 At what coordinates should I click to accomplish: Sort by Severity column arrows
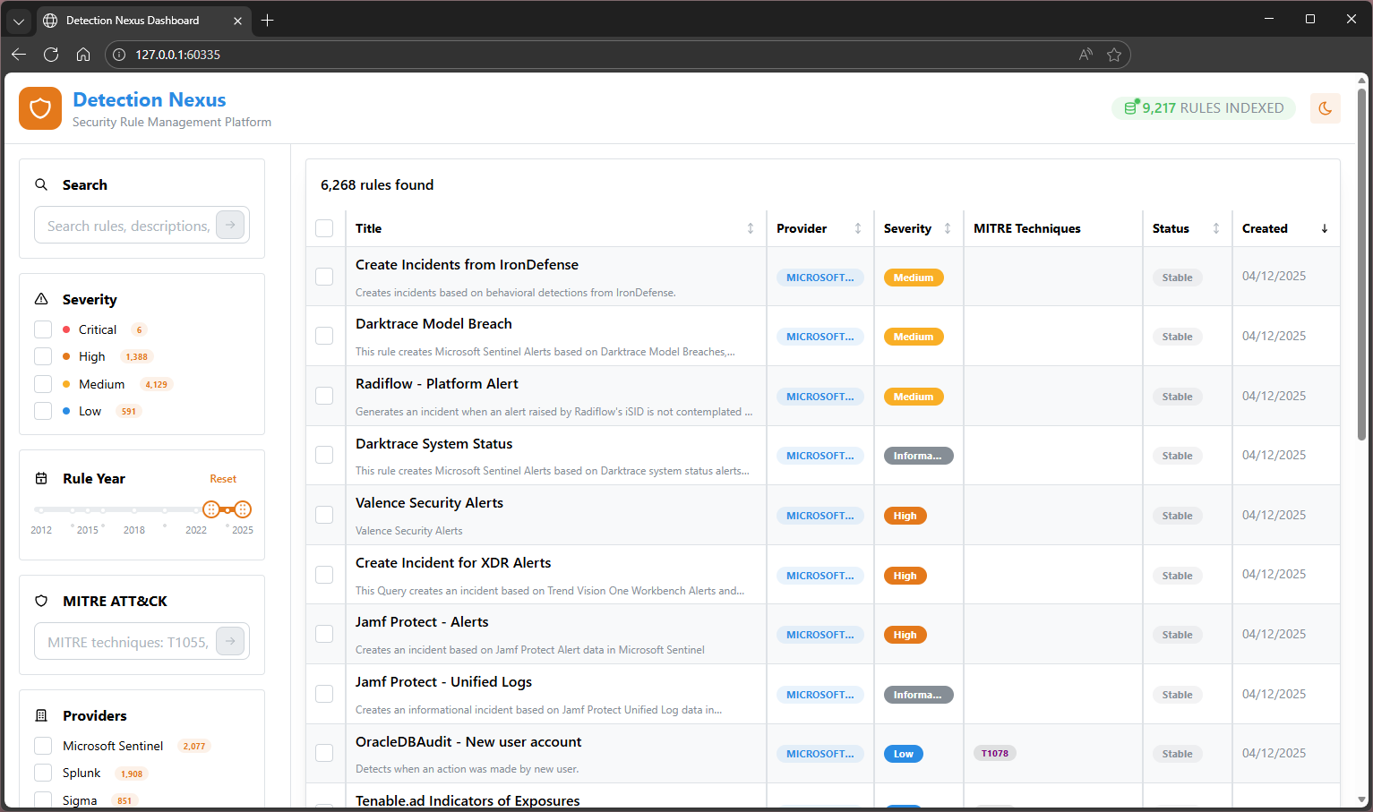tap(948, 228)
